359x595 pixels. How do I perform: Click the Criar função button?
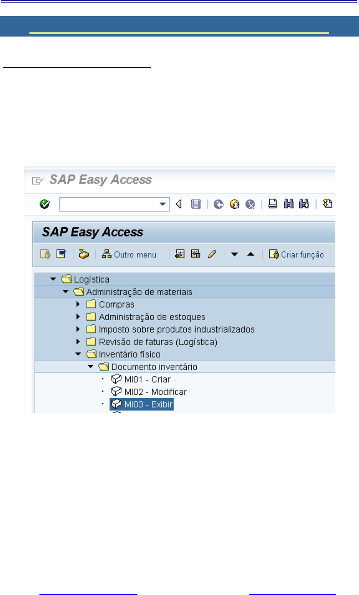[x=296, y=255]
